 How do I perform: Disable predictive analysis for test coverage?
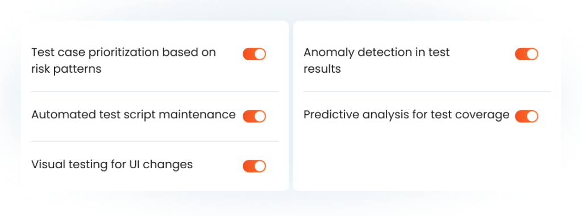[526, 116]
